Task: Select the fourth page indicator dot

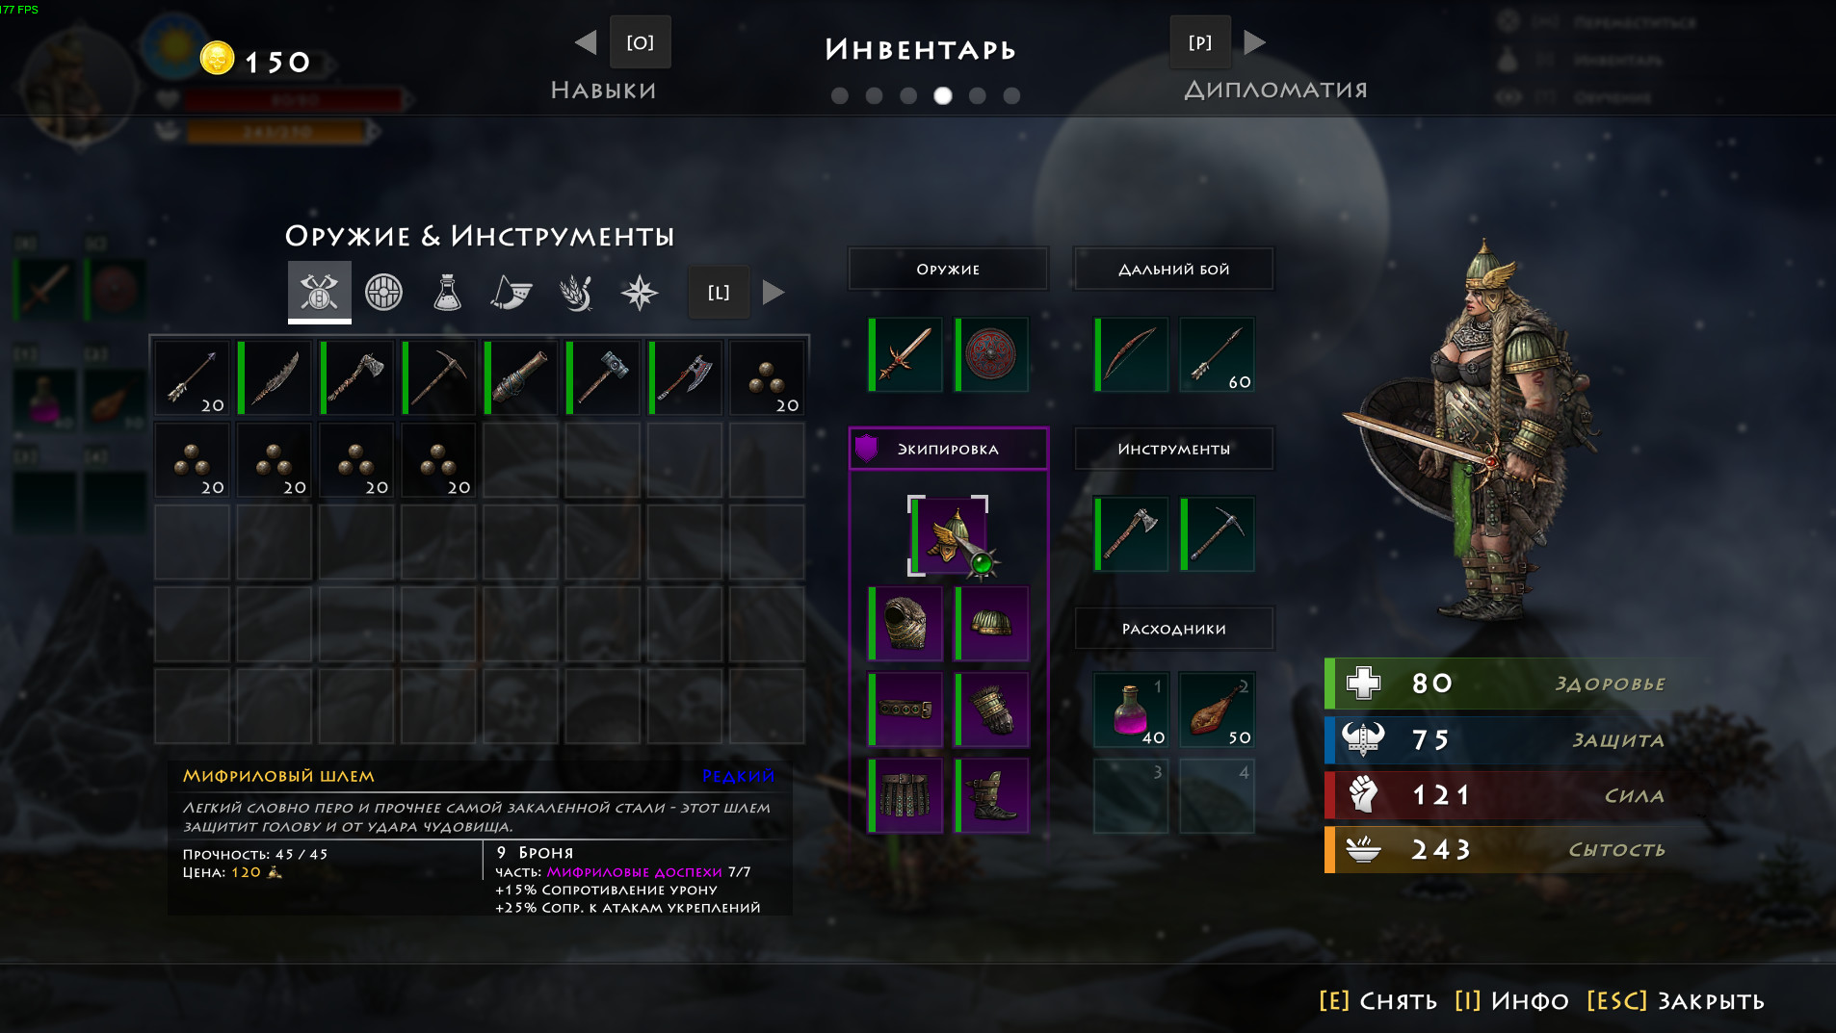Action: pos(943,95)
